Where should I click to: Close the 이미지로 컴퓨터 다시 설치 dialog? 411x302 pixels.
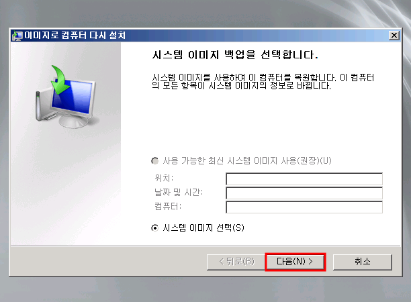coord(394,36)
